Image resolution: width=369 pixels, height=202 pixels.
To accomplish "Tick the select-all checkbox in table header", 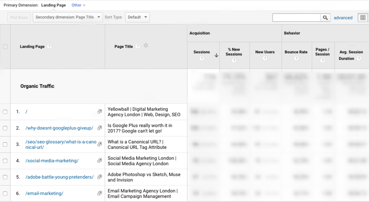I will pos(5,47).
